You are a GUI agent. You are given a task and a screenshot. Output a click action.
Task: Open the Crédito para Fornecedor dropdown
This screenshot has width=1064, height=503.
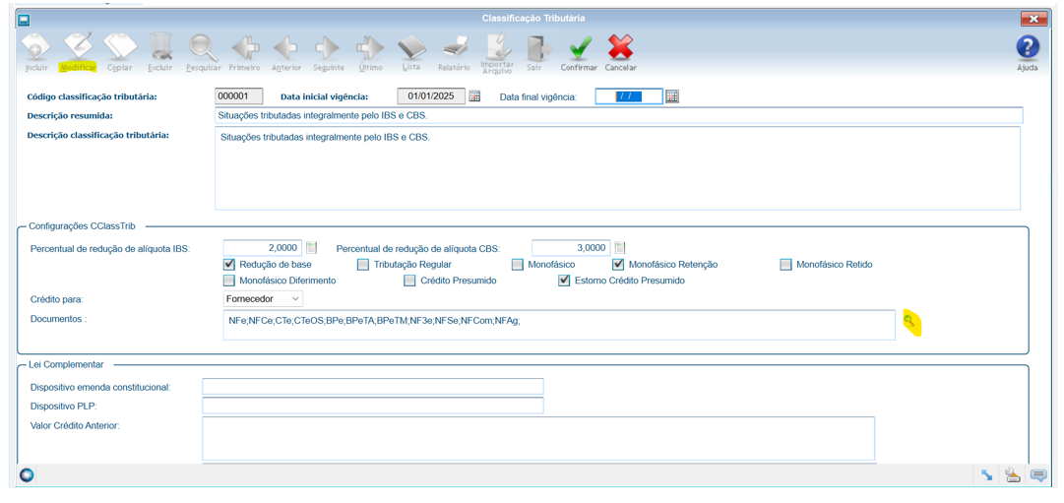pyautogui.click(x=263, y=298)
